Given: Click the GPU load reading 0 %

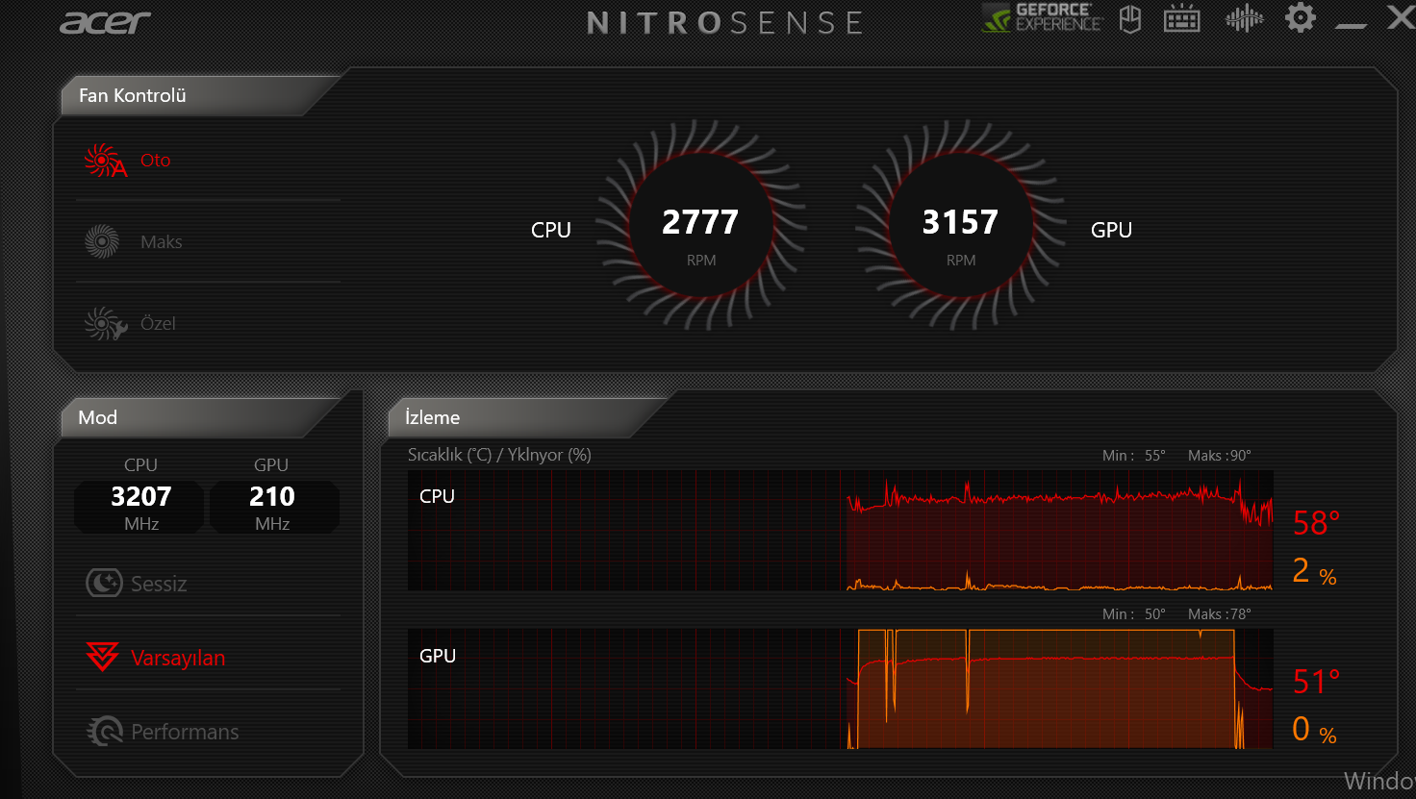Looking at the screenshot, I should tap(1314, 731).
